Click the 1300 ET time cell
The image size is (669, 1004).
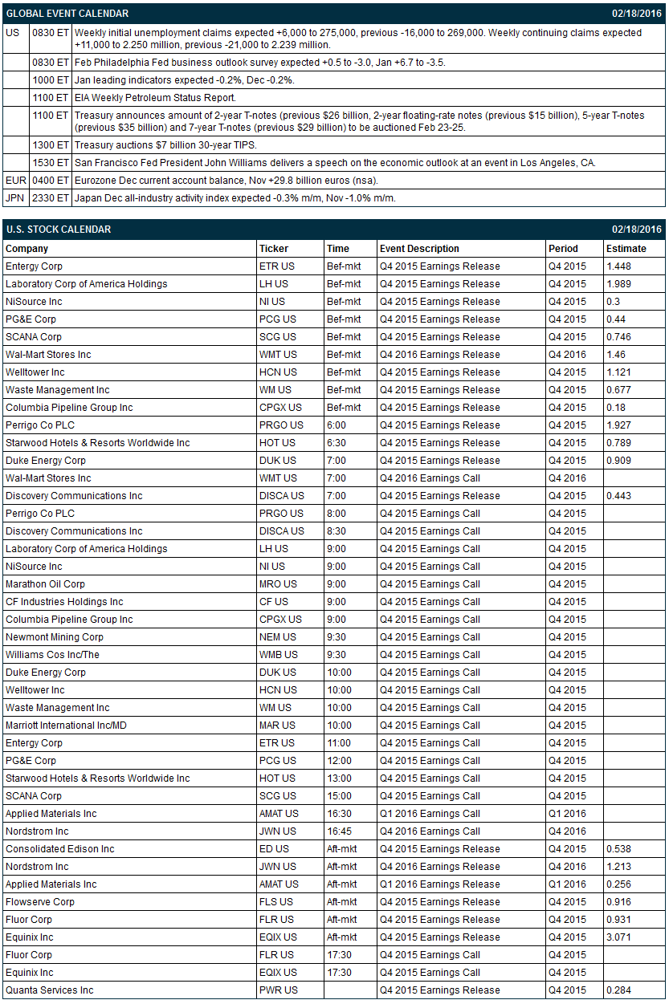tap(50, 145)
